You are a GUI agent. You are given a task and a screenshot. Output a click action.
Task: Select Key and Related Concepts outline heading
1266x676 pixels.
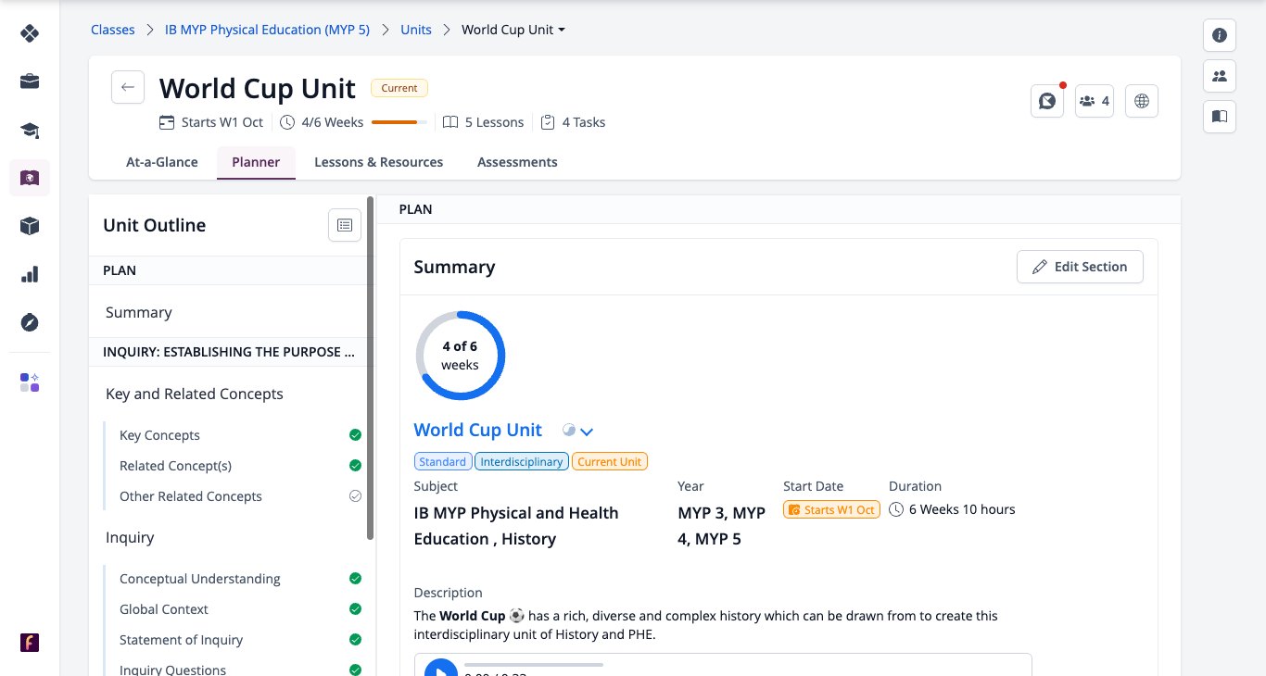[x=195, y=394]
